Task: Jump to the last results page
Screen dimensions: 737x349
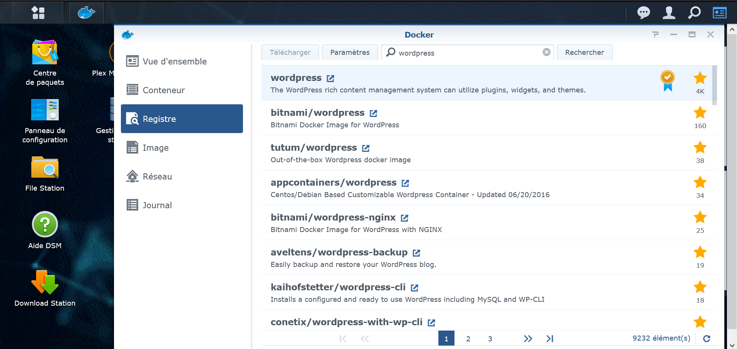Action: [550, 338]
